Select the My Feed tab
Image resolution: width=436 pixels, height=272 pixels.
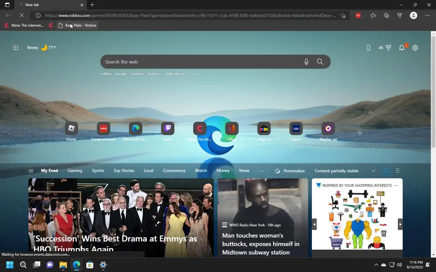(49, 170)
